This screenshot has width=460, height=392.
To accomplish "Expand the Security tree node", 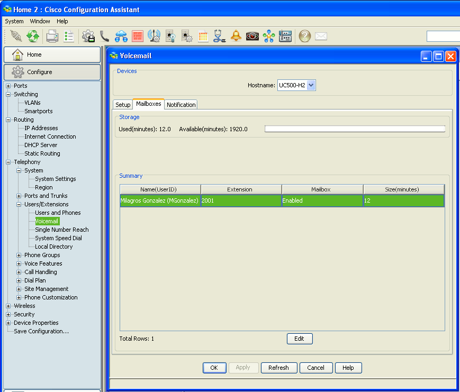I will click(8, 314).
